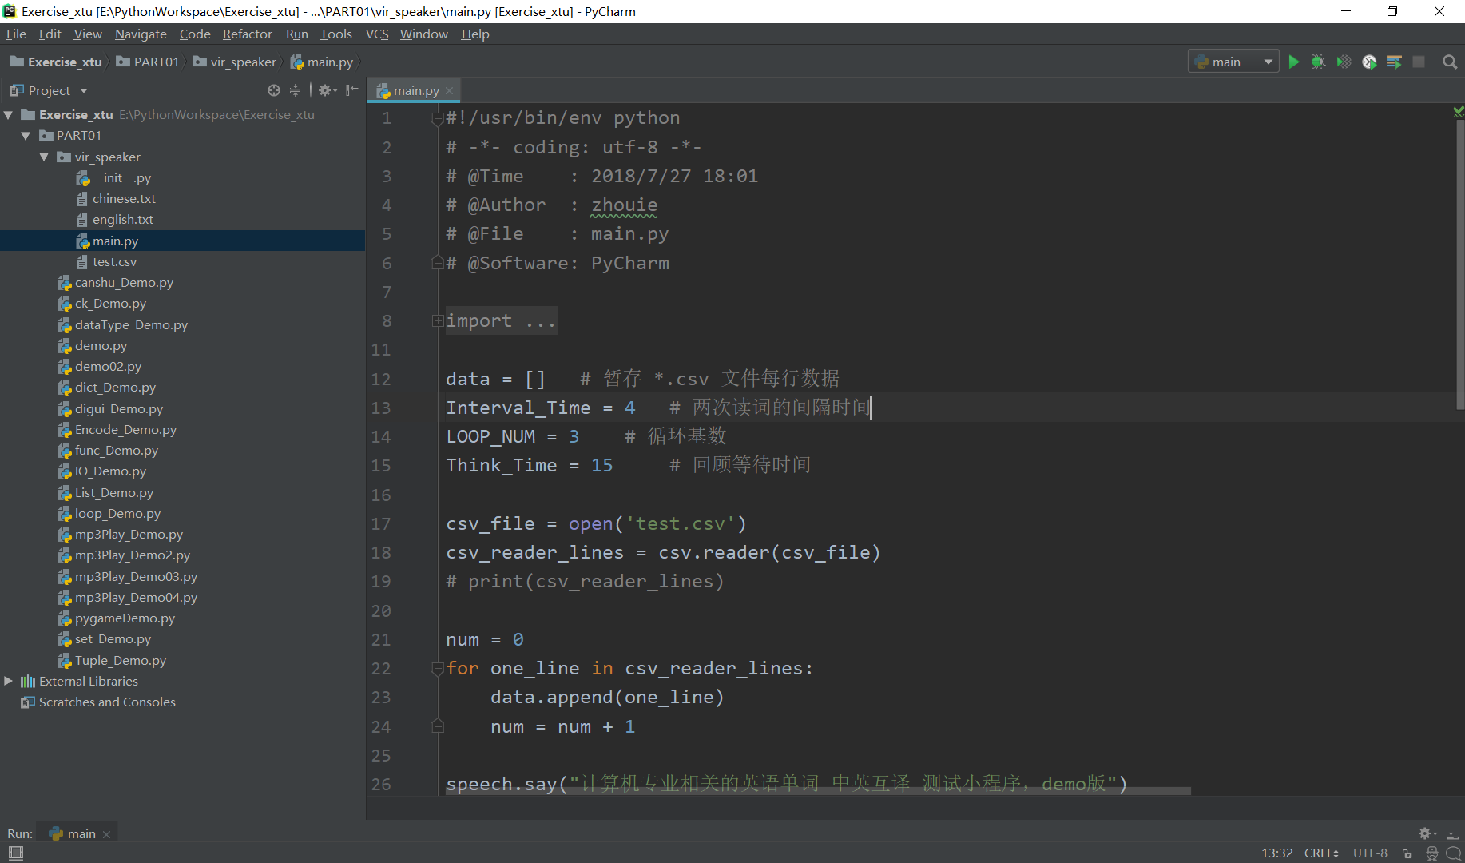Image resolution: width=1465 pixels, height=863 pixels.
Task: Expand the External Libraries node
Action: point(9,682)
